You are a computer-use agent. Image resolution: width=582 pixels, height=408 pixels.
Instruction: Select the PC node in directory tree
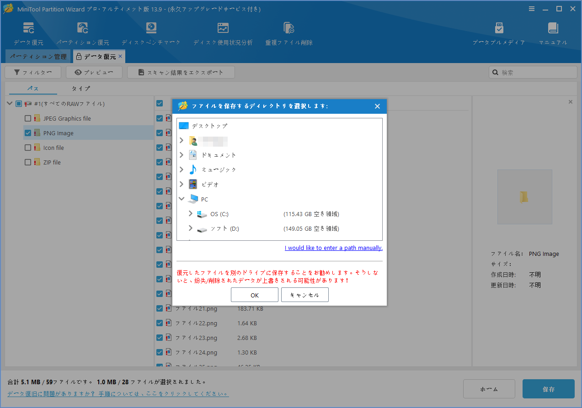click(x=198, y=199)
